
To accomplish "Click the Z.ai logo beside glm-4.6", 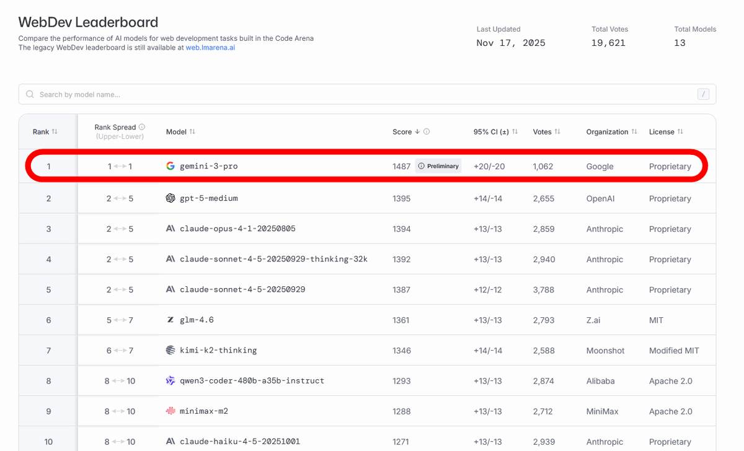I will [170, 320].
